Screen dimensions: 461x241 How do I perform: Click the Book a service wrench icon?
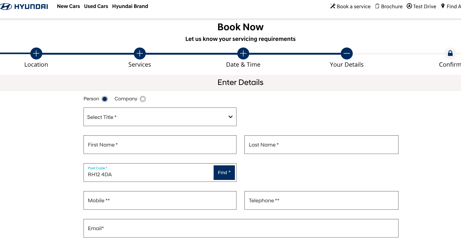tap(333, 6)
